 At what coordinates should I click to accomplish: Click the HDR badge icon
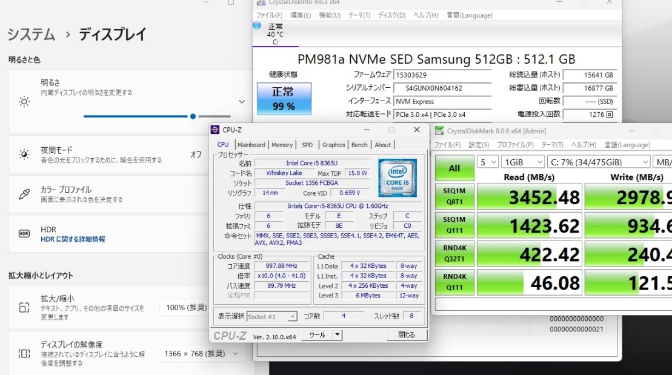pos(24,234)
